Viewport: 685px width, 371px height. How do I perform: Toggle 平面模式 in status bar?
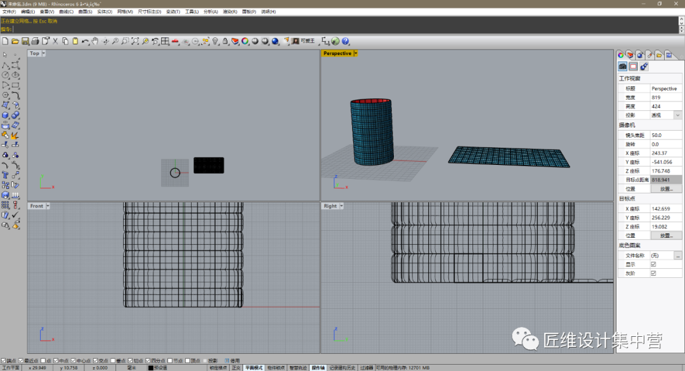click(x=254, y=368)
